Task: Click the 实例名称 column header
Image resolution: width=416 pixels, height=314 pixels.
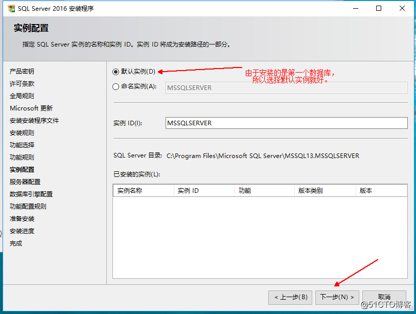Action: tap(144, 191)
